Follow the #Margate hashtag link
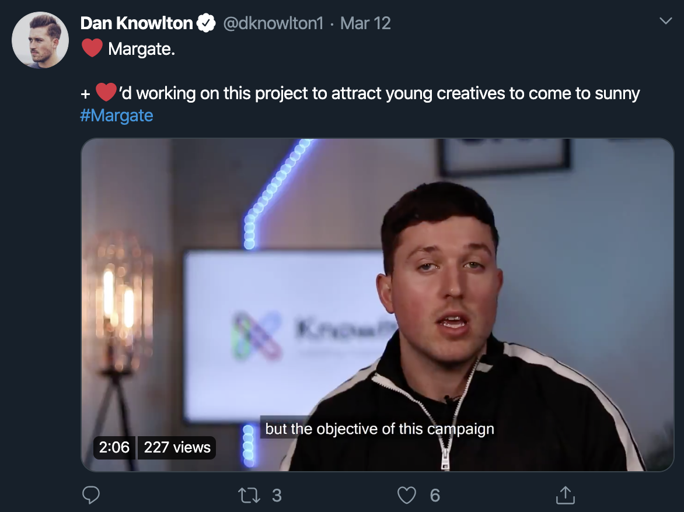 pyautogui.click(x=117, y=115)
